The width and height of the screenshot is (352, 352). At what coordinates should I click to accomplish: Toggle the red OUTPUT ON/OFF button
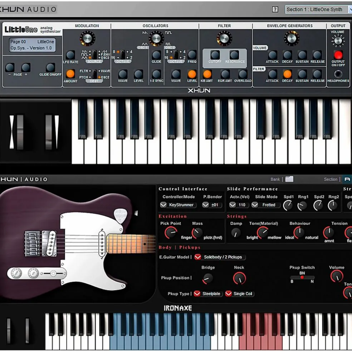coord(338,55)
